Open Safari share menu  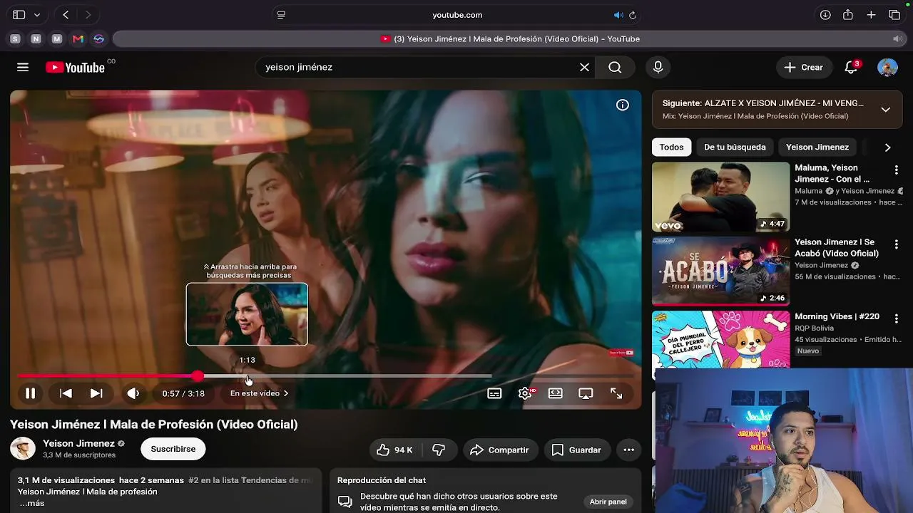(x=848, y=15)
